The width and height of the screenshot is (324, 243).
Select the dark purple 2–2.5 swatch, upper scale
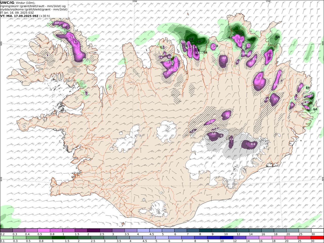tap(93, 231)
